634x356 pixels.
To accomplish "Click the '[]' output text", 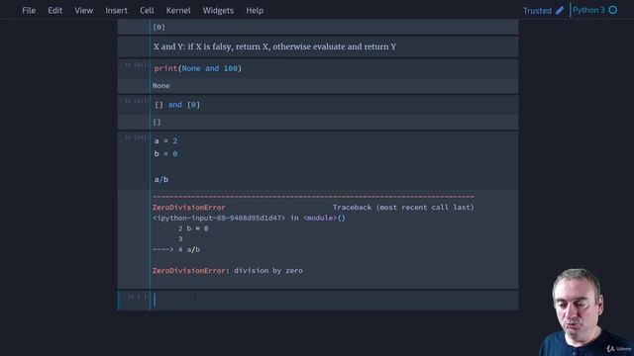I will (x=157, y=122).
